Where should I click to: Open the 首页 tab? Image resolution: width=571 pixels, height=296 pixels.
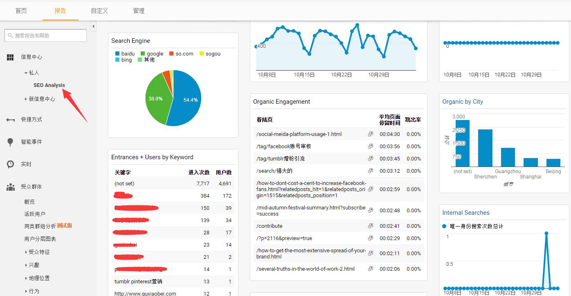[x=21, y=11]
